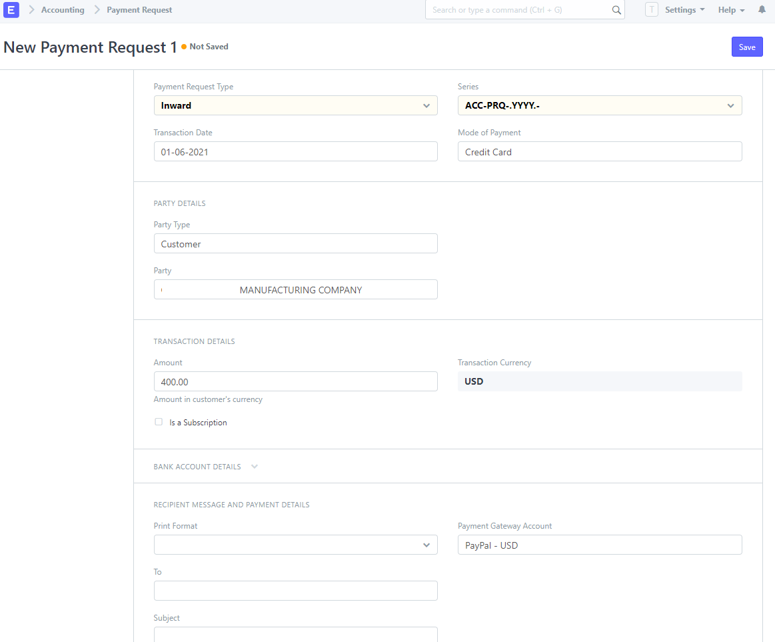The width and height of the screenshot is (775, 642).
Task: Open the Series dropdown
Action: tap(730, 105)
